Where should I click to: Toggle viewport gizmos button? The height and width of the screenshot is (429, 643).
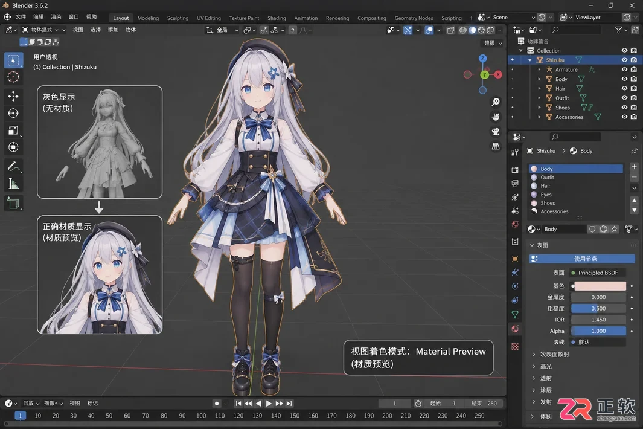pyautogui.click(x=408, y=30)
